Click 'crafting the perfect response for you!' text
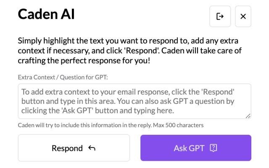The image size is (269, 168). point(84,60)
